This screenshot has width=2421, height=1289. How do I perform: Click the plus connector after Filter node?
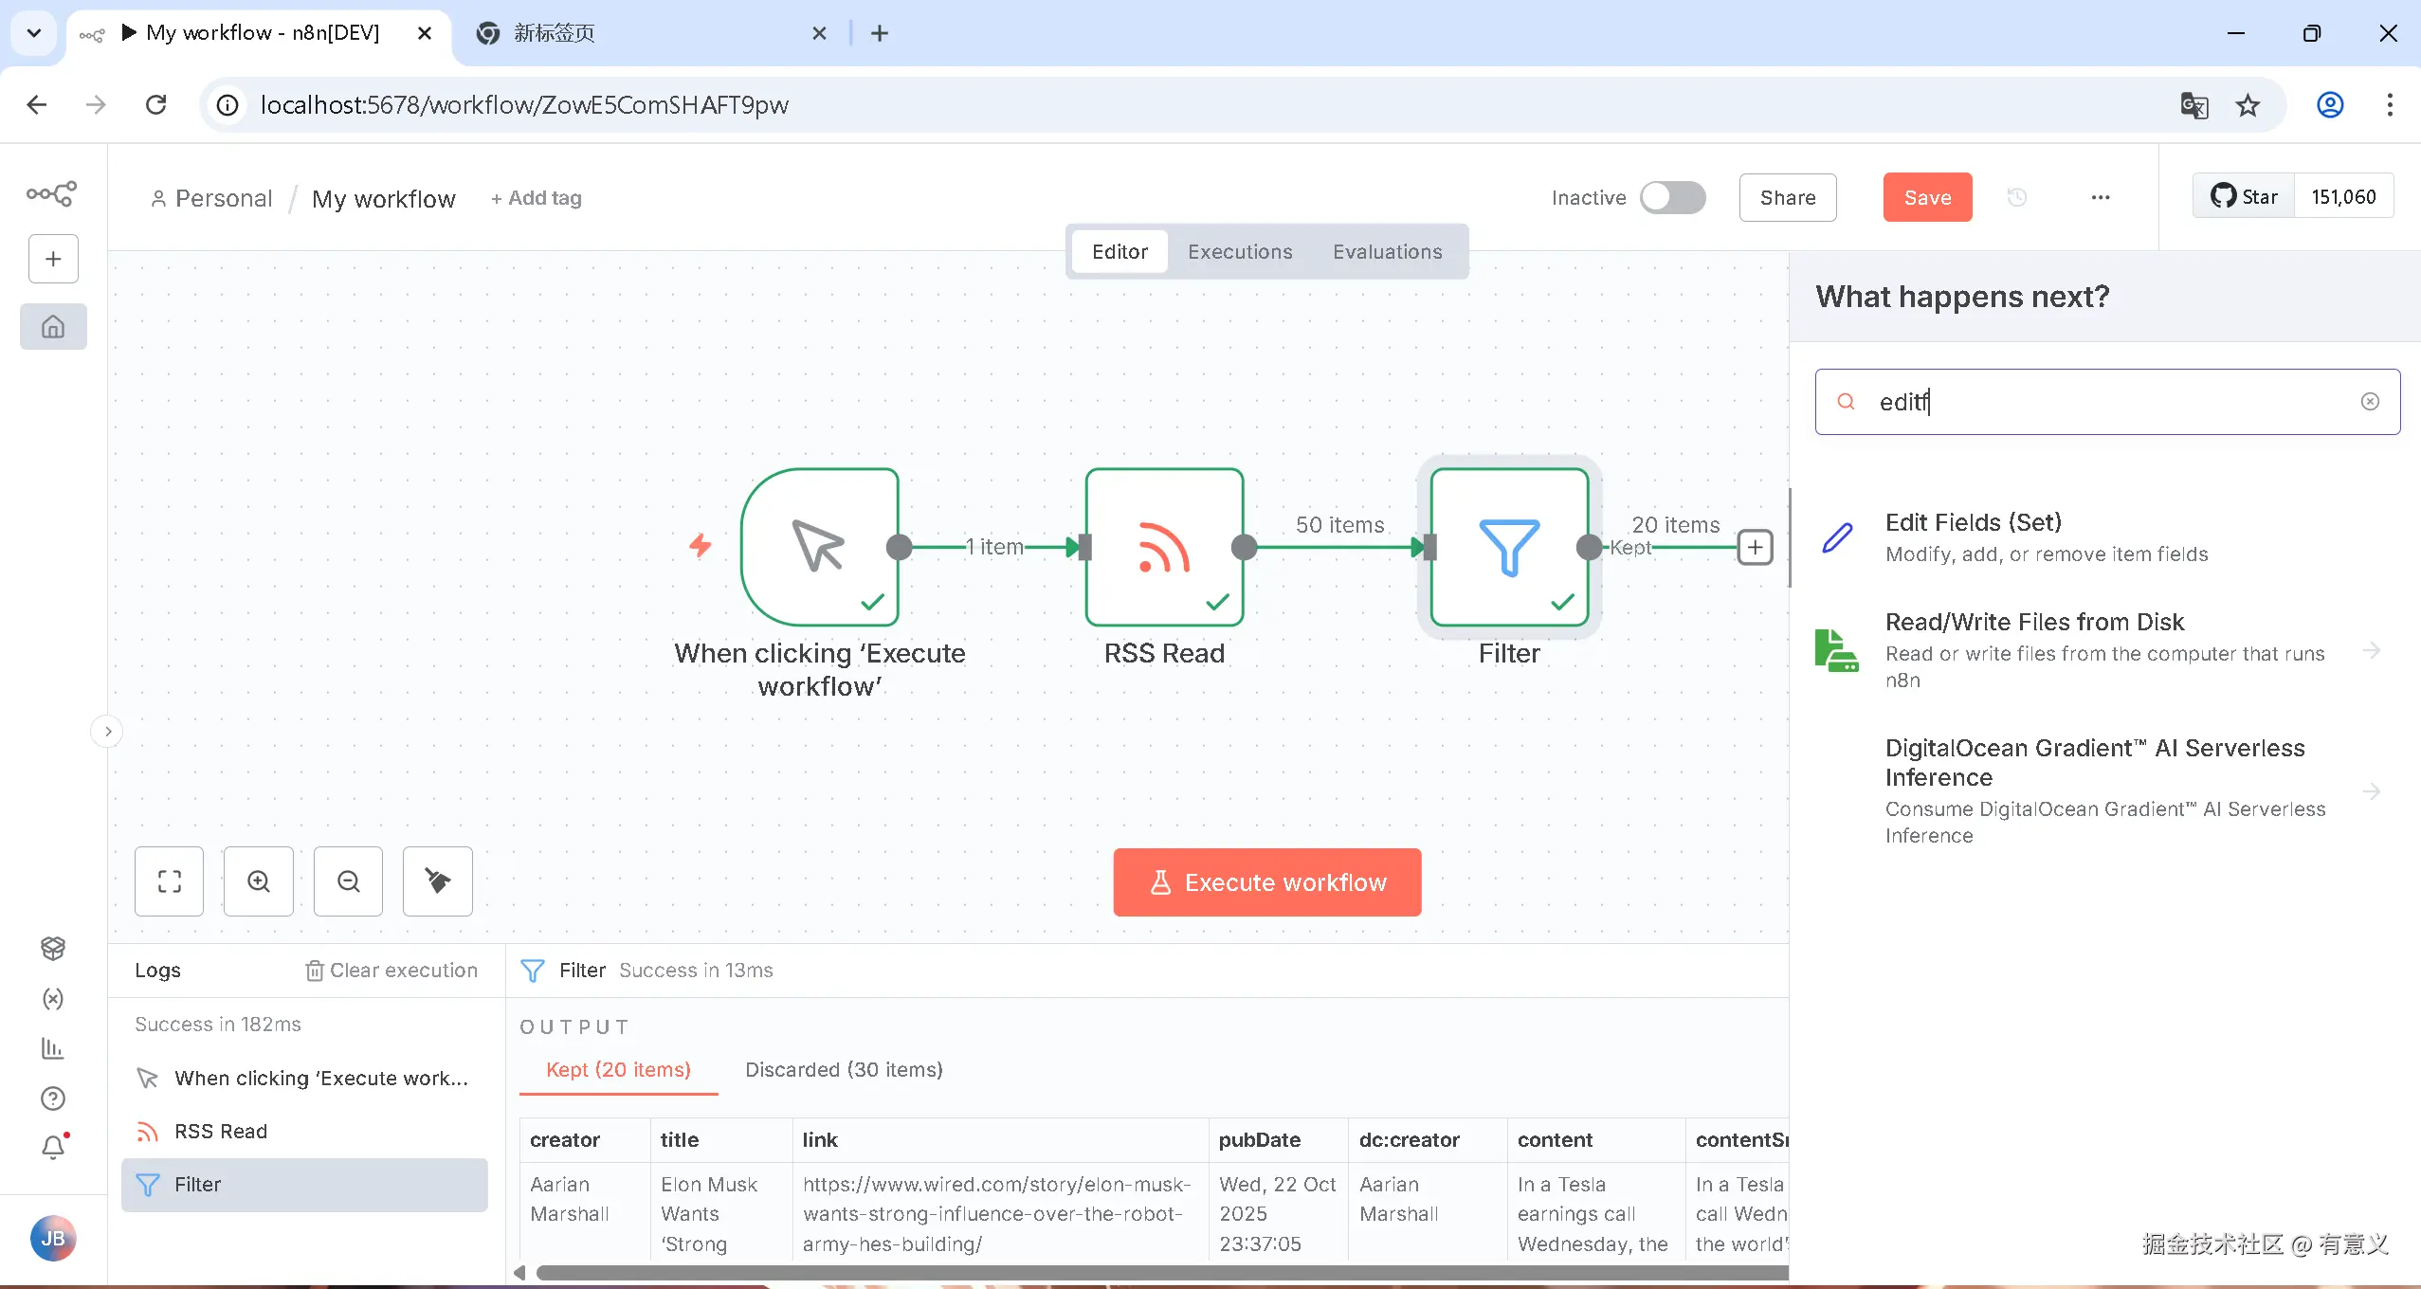pyautogui.click(x=1756, y=547)
